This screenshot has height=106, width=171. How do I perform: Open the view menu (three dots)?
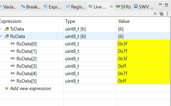point(167,14)
